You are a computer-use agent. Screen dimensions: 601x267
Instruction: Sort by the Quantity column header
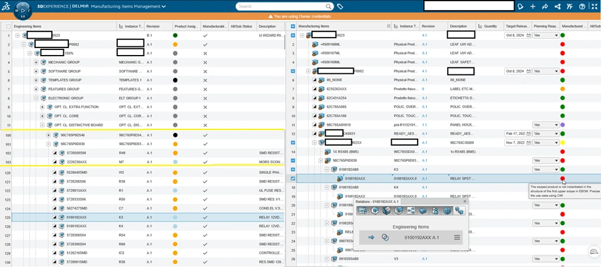[490, 26]
